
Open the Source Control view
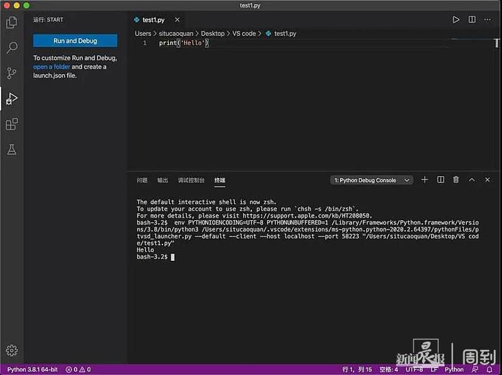click(11, 73)
